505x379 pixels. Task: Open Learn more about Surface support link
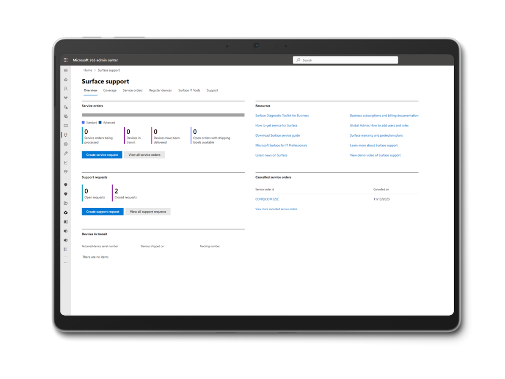374,146
